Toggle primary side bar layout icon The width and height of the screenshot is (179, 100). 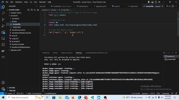[149, 2]
